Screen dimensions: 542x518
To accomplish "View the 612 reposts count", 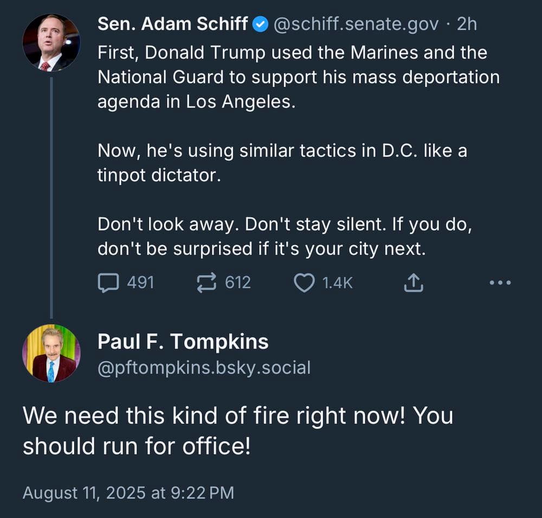I will click(238, 283).
